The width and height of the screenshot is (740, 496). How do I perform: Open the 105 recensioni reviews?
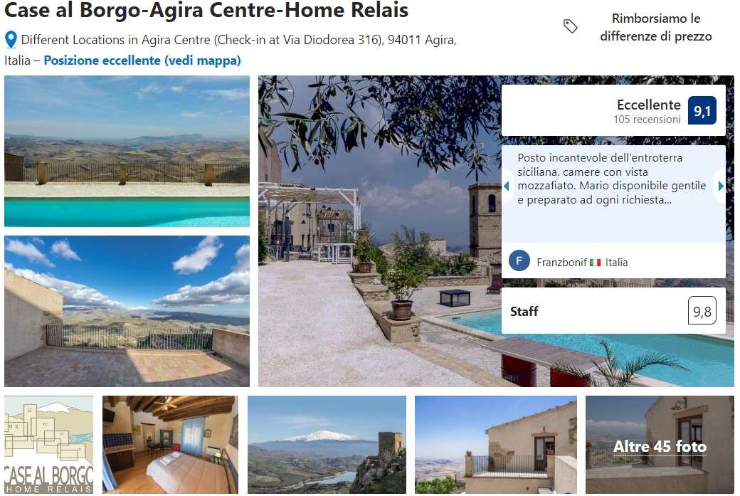[x=647, y=120]
